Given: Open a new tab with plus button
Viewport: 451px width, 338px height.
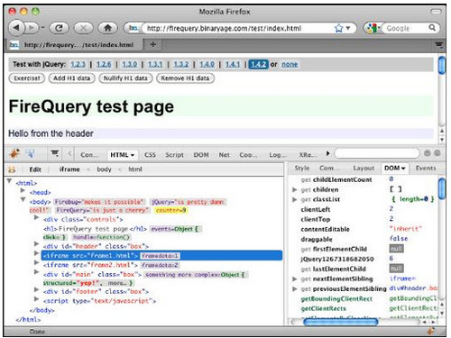Looking at the screenshot, I should tap(153, 44).
